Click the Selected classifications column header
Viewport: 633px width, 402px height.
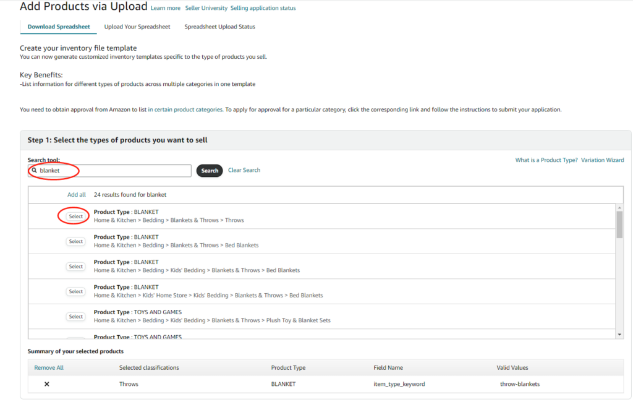(x=149, y=367)
